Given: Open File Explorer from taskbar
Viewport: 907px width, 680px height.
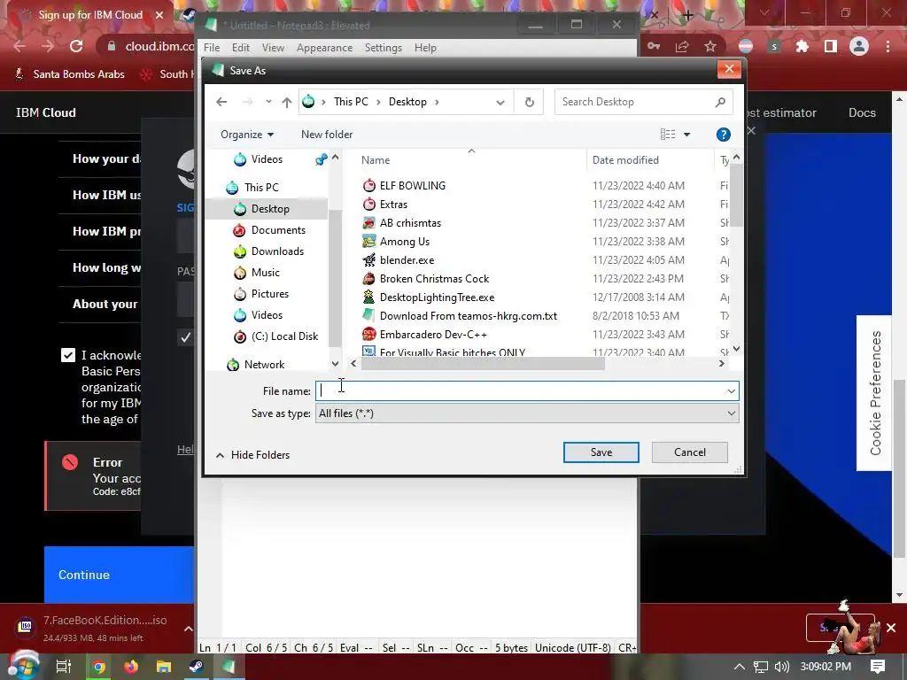Looking at the screenshot, I should (164, 667).
